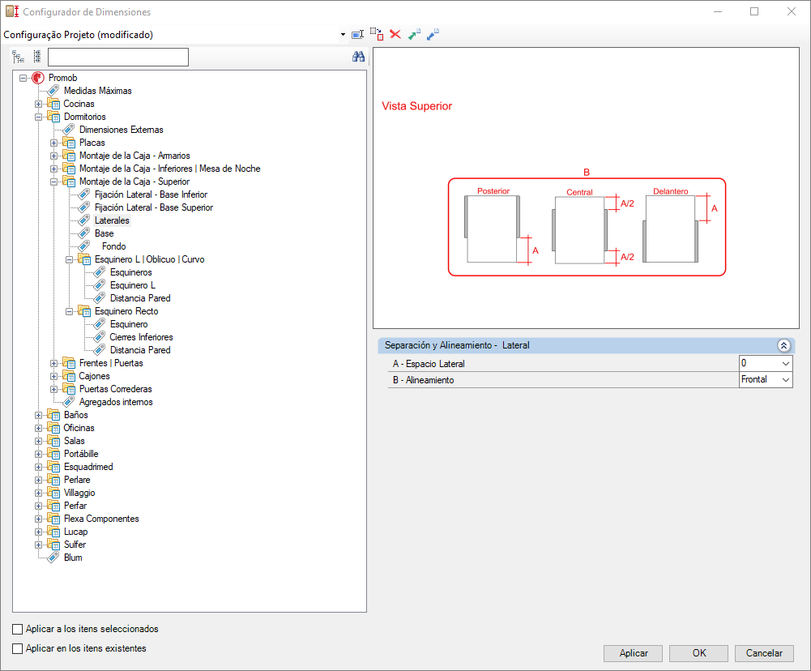Image resolution: width=811 pixels, height=671 pixels.
Task: Collapse Montaje de la Caja - Superior
Action: (53, 182)
